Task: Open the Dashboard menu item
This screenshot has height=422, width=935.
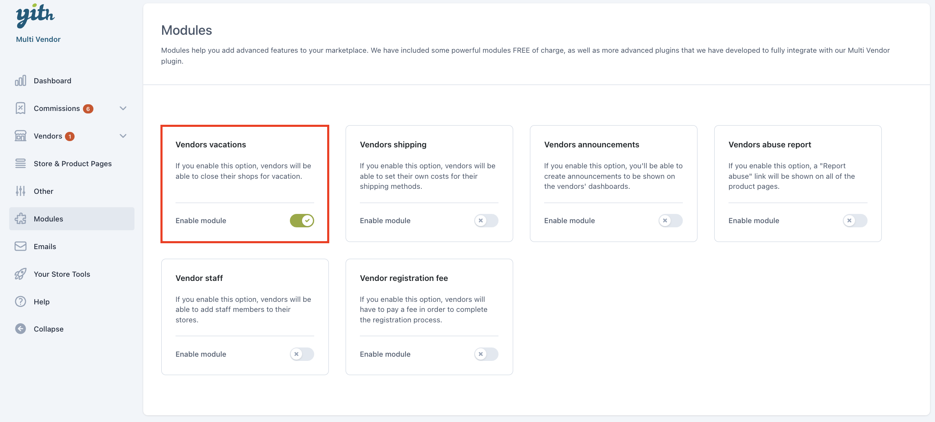Action: pyautogui.click(x=72, y=80)
